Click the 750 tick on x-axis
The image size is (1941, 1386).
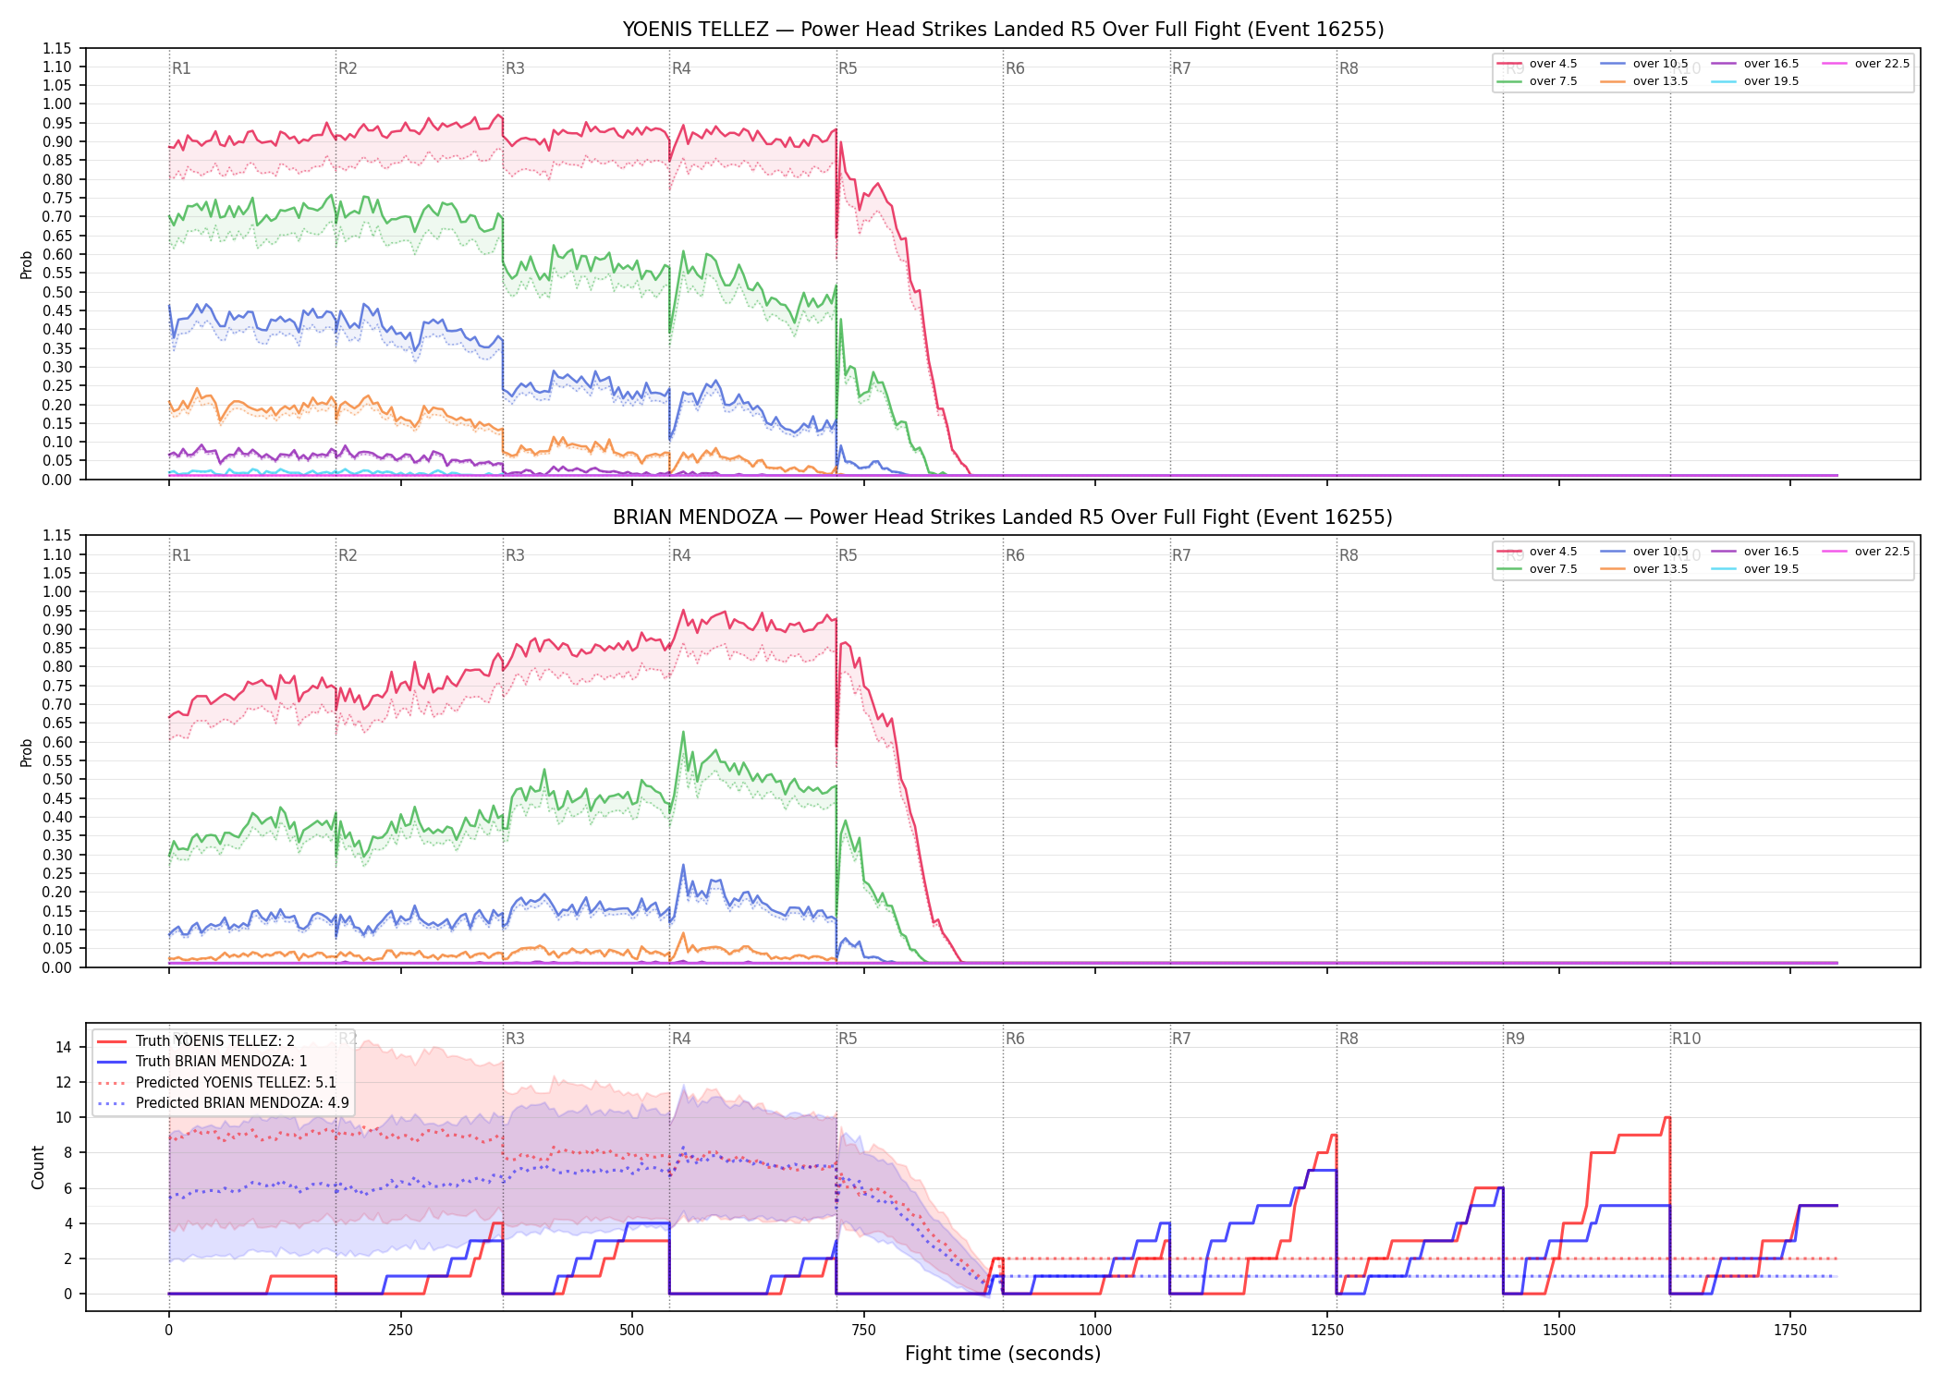point(864,1331)
